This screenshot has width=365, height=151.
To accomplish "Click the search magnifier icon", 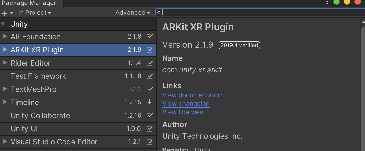I will click(x=159, y=13).
